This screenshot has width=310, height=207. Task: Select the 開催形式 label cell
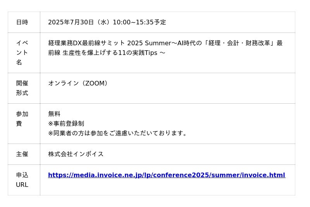point(22,88)
